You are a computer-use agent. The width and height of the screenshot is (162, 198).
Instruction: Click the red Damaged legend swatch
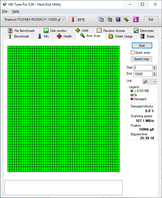pos(132,99)
